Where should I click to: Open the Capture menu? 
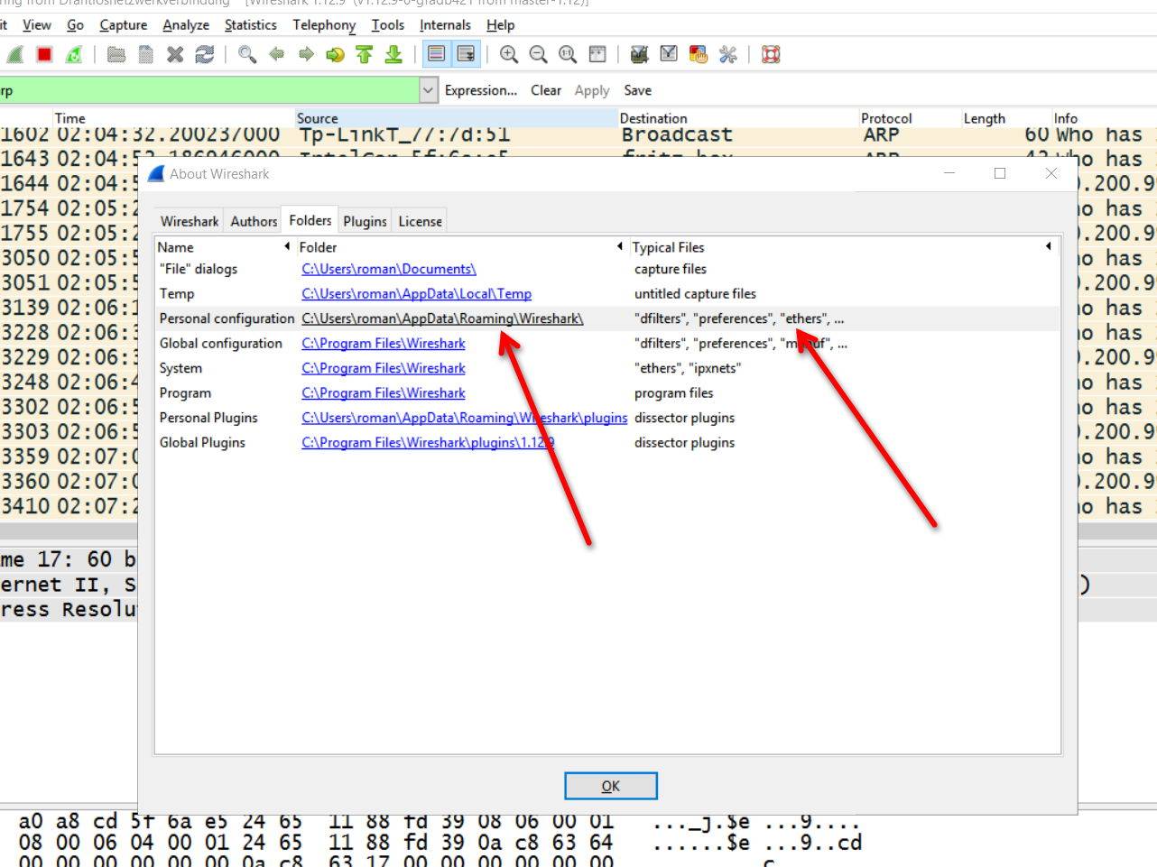(x=123, y=25)
